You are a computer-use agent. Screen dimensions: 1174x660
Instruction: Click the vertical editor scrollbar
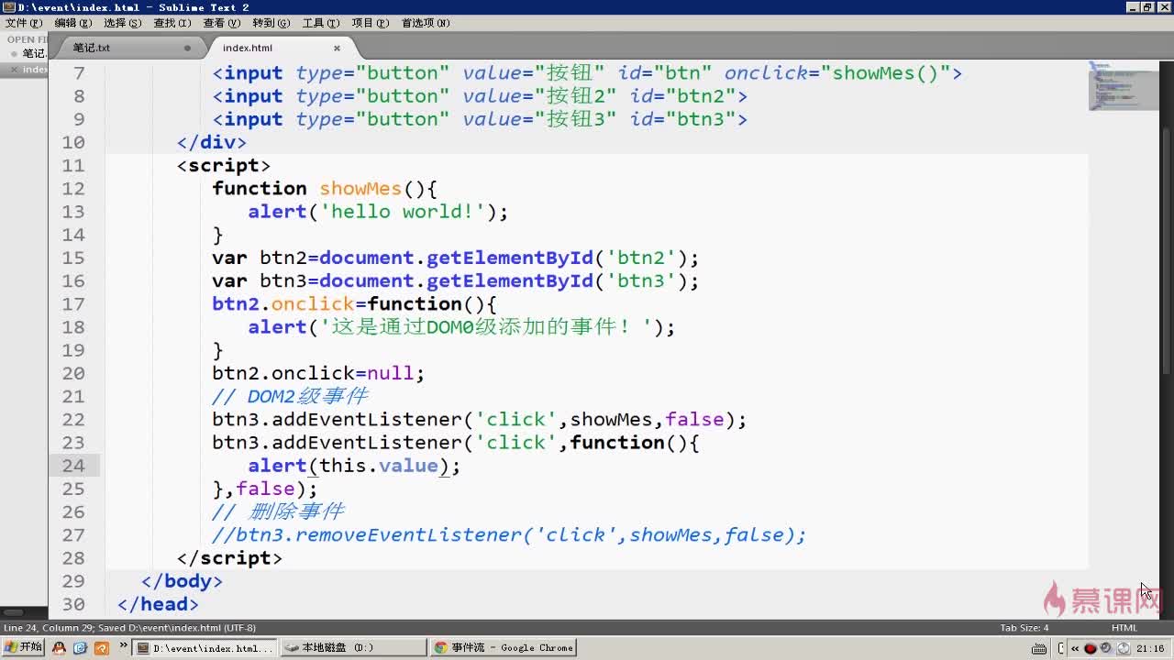[x=1168, y=250]
